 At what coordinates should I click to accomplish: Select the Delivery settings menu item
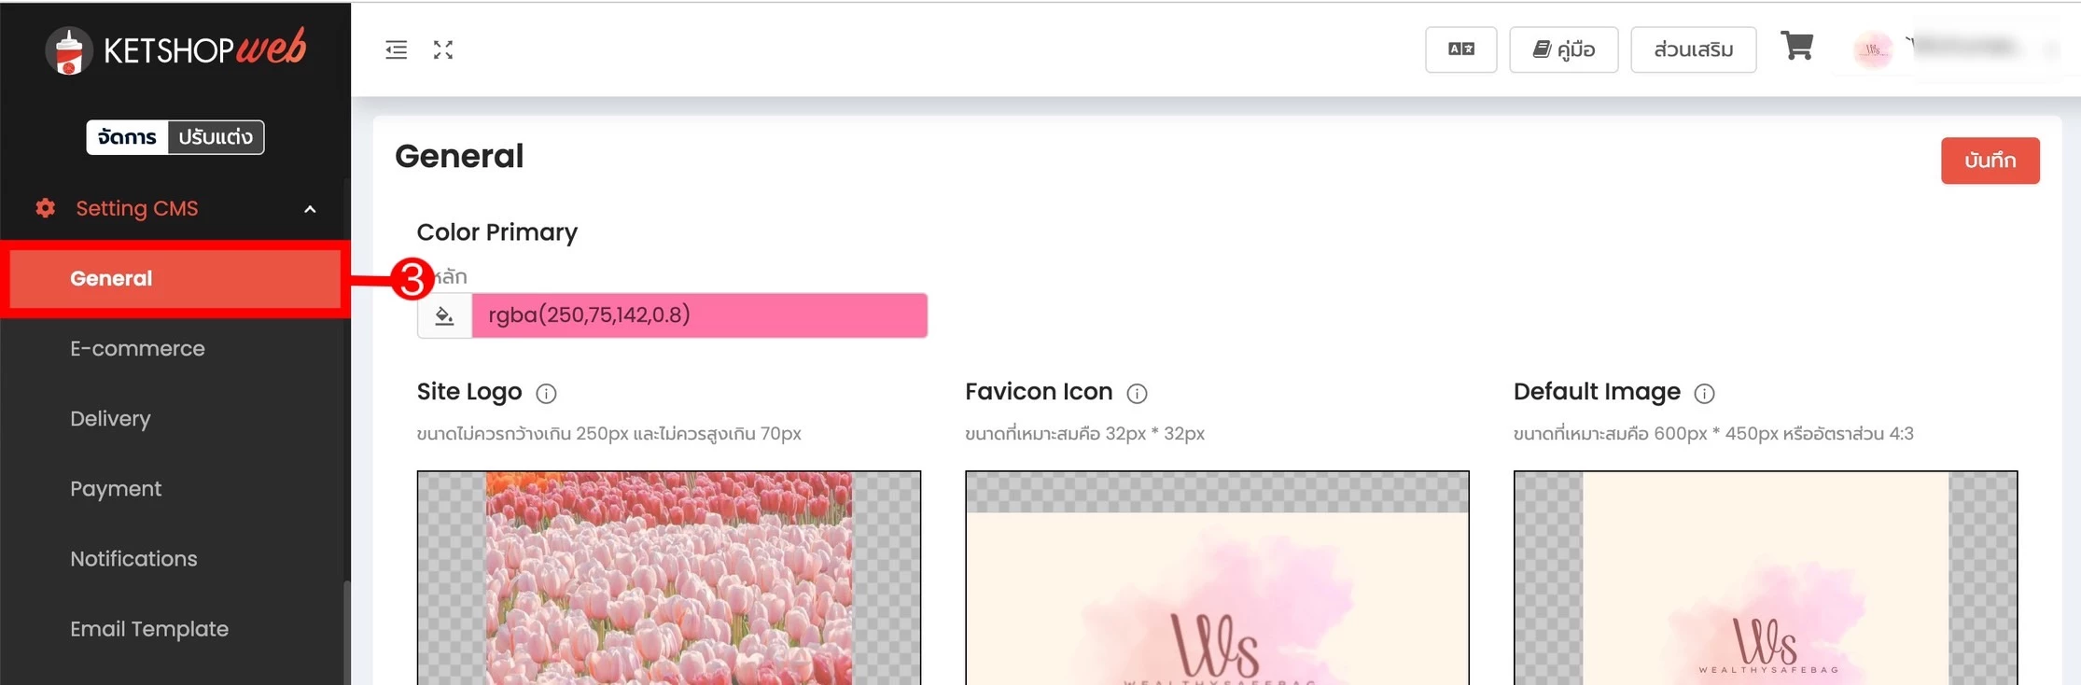110,418
